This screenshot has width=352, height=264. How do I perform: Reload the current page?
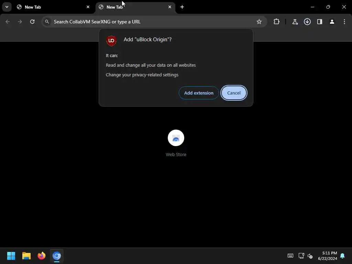[x=32, y=22]
